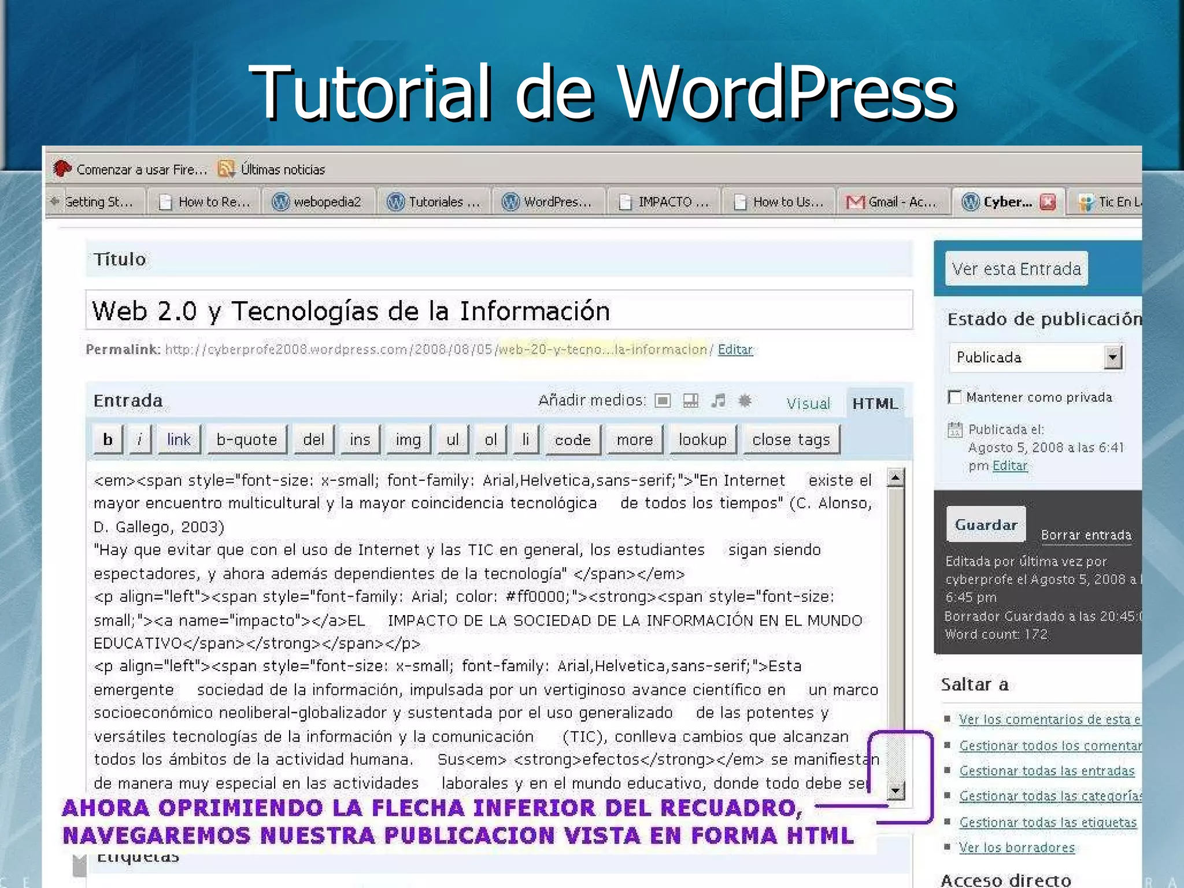The width and height of the screenshot is (1184, 888).
Task: Click the add audio media icon
Action: (718, 400)
